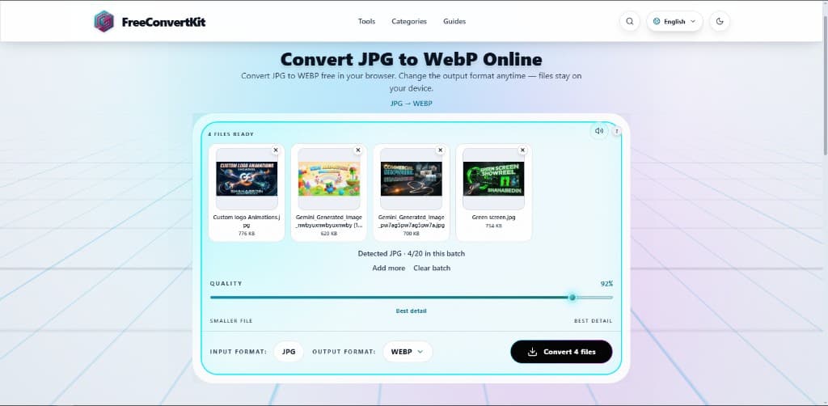Click the 700 KB file size
Image resolution: width=828 pixels, height=406 pixels.
tap(412, 234)
